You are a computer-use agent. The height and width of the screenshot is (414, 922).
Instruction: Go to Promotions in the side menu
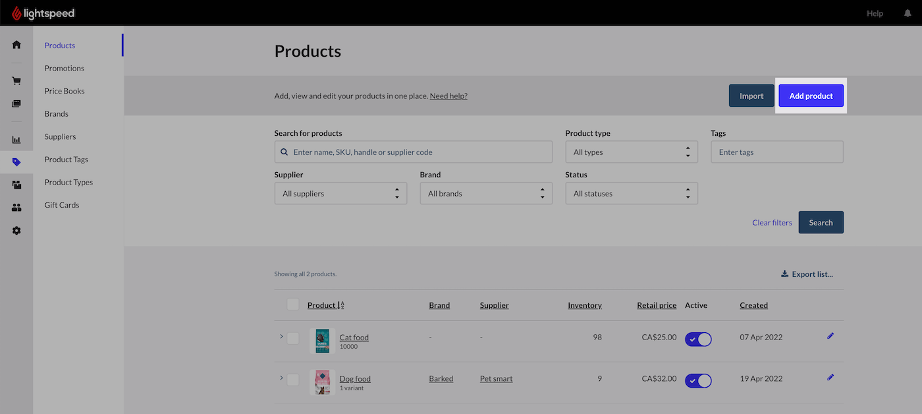click(65, 69)
